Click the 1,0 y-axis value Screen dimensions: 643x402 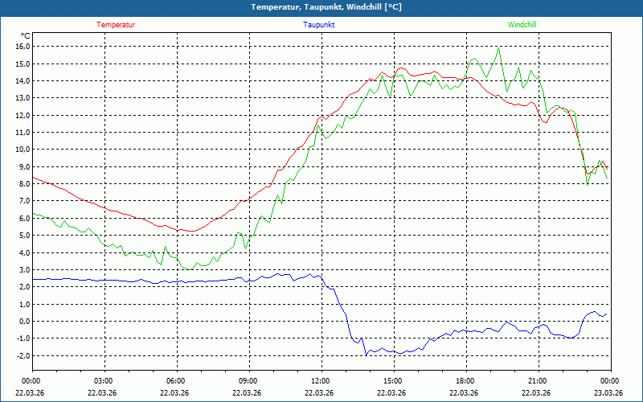click(x=25, y=304)
